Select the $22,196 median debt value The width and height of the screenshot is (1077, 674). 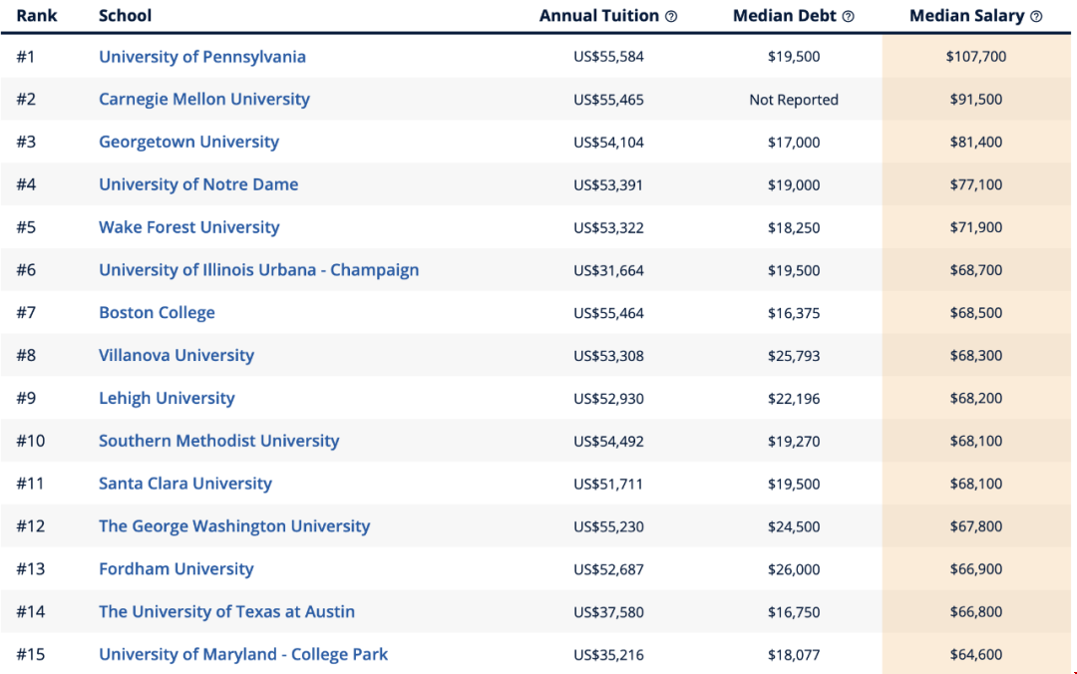pos(794,398)
